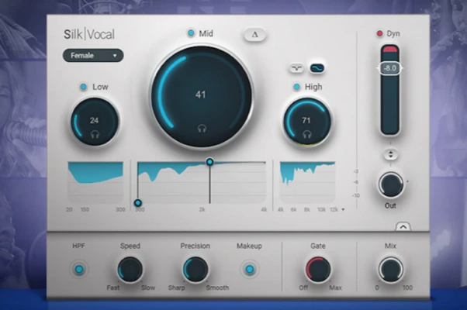Click the Precision knob
The image size is (467, 310).
click(195, 270)
